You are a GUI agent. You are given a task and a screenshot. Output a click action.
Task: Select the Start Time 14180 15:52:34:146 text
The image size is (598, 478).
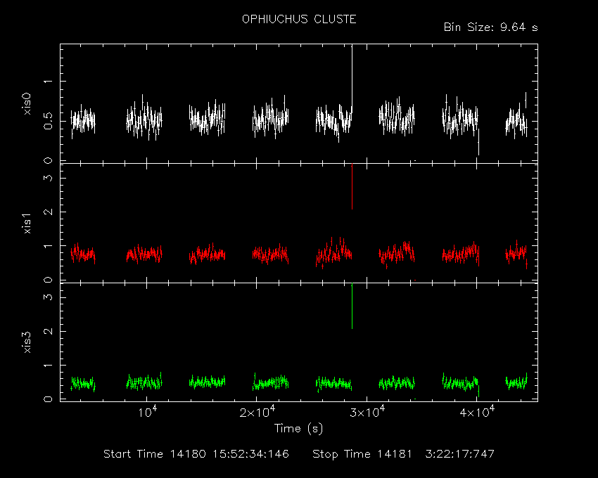[196, 454]
